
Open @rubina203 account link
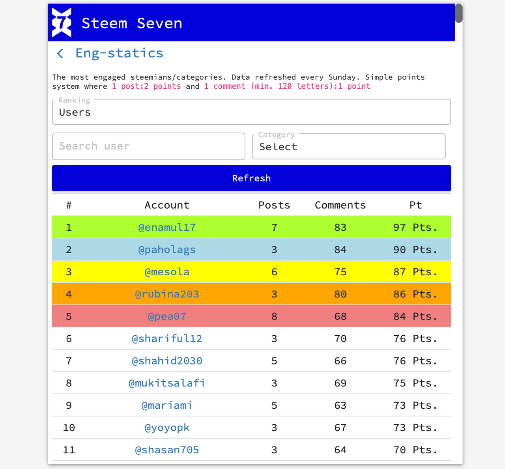(167, 294)
